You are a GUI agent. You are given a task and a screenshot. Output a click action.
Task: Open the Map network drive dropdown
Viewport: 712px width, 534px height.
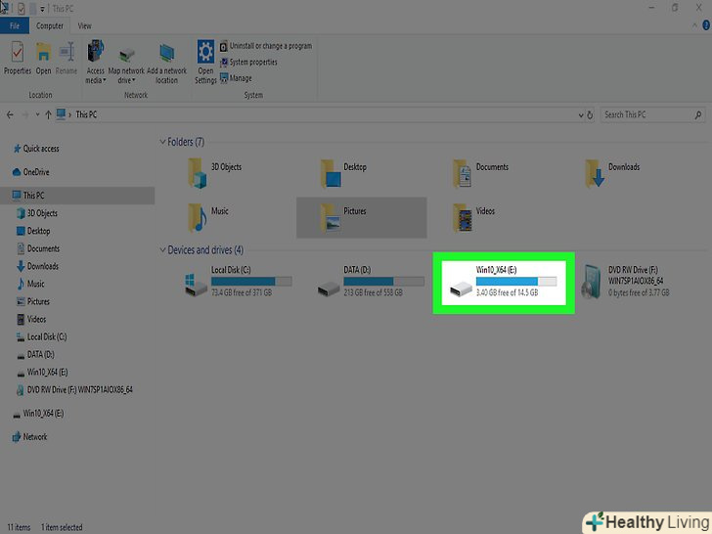pyautogui.click(x=126, y=66)
